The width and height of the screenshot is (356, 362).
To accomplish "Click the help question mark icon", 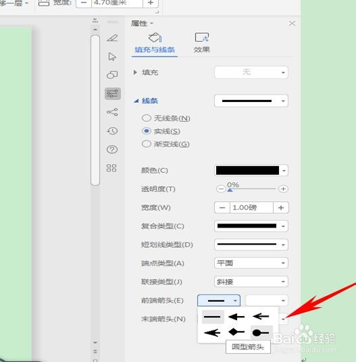I will pyautogui.click(x=112, y=149).
